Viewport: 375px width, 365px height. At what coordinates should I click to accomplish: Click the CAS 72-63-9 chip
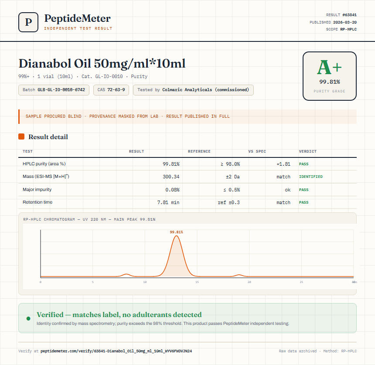tap(111, 90)
